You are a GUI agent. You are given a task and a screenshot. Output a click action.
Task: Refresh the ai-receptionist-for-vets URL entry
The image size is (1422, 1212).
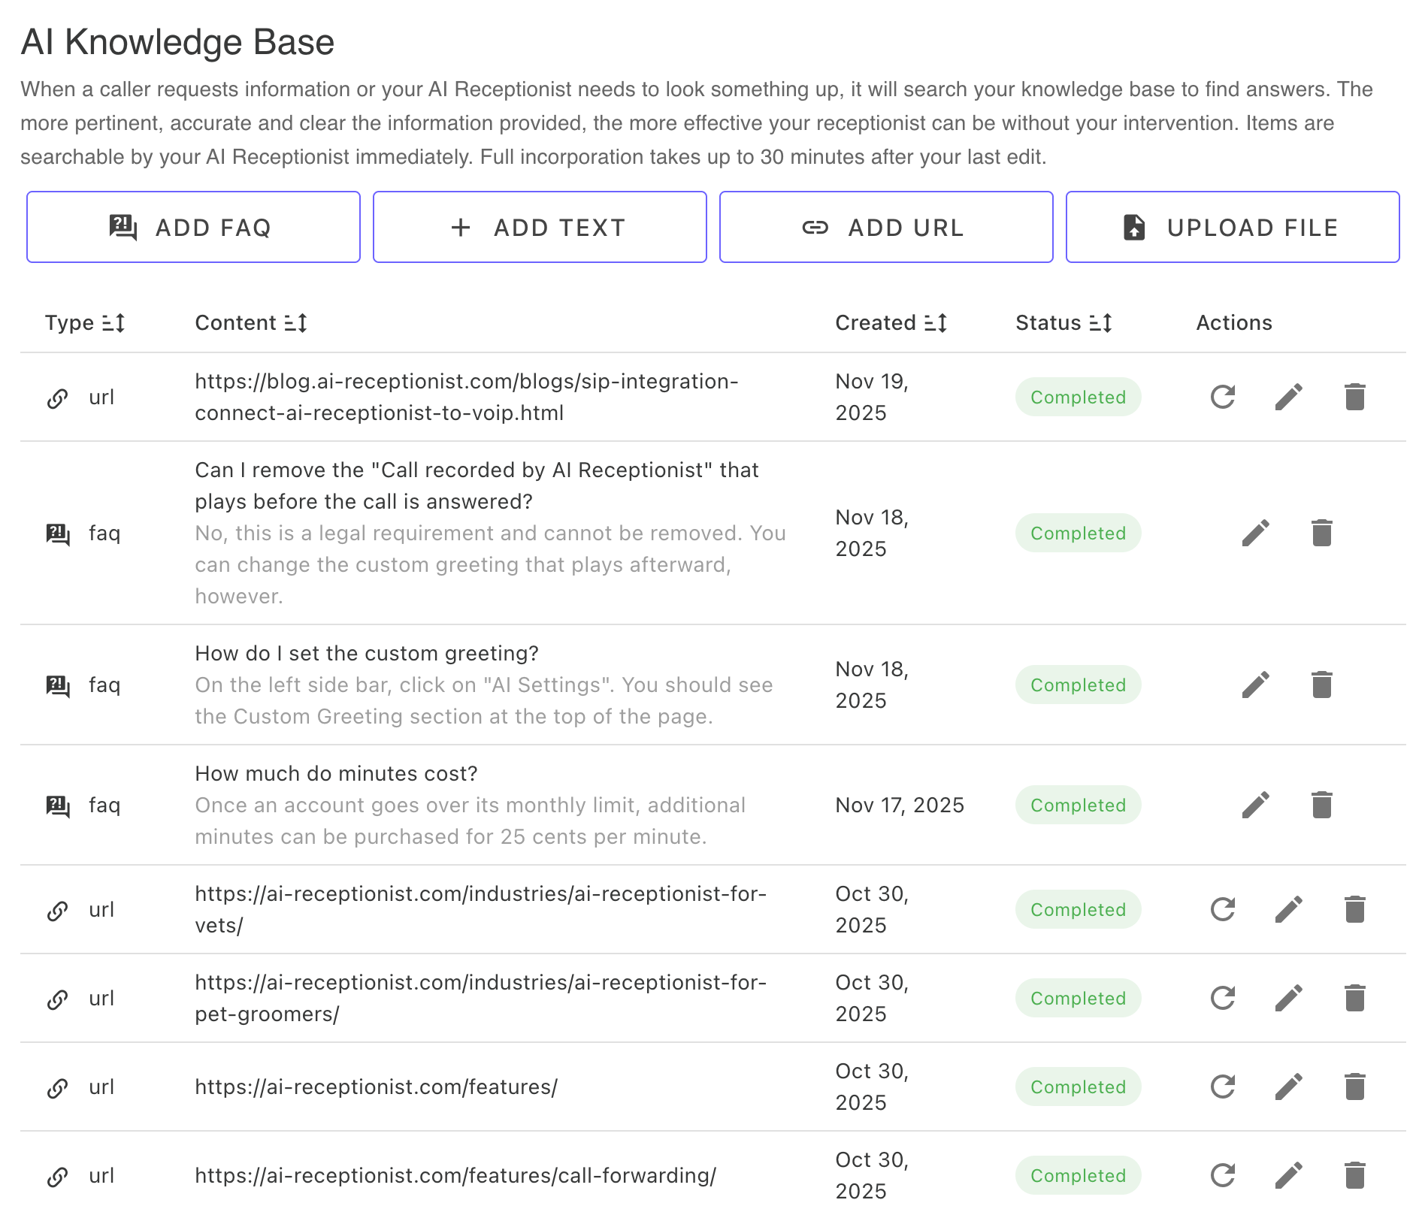pos(1221,909)
